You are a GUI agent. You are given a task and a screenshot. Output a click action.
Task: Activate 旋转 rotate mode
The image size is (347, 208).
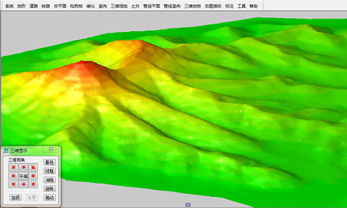tap(49, 189)
